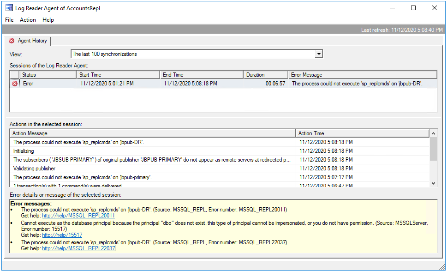Open the File menu
Screen dimensions: 447x271
9,20
